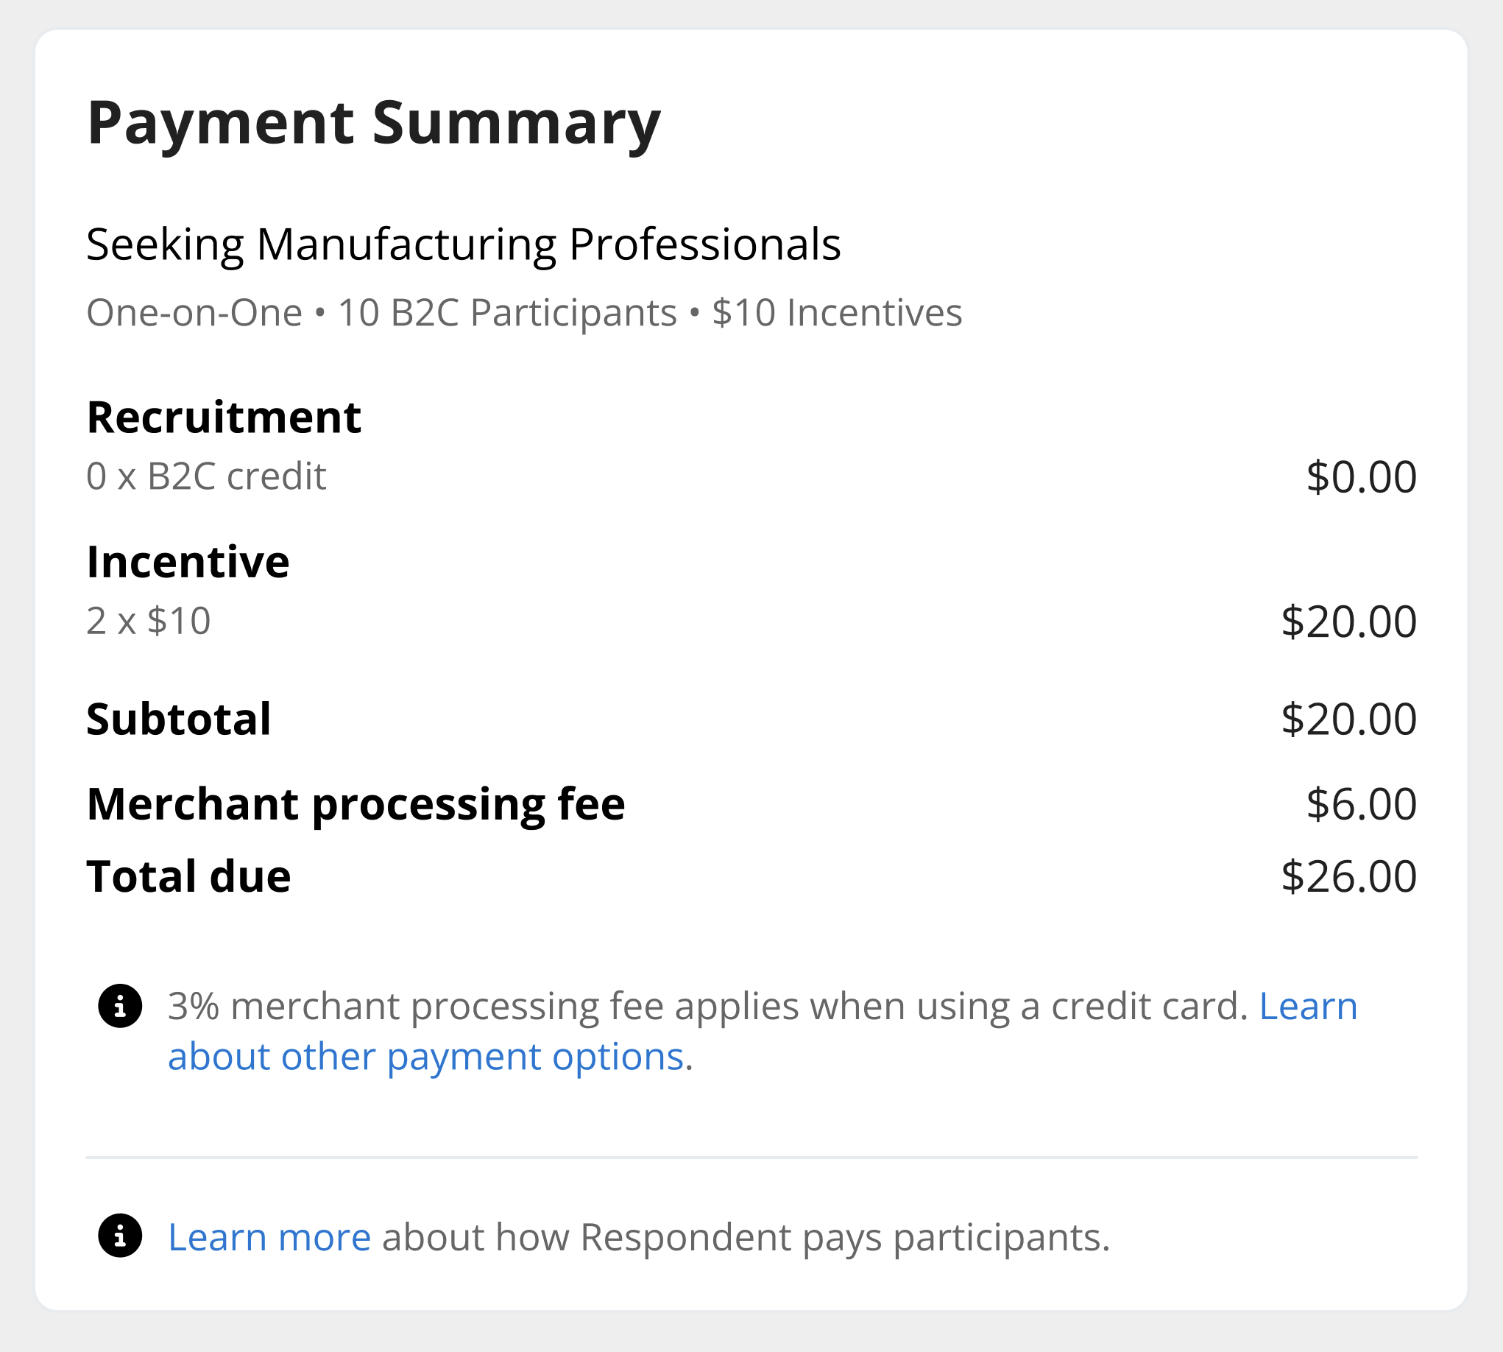The width and height of the screenshot is (1503, 1352).
Task: Click the Incentive section label
Action: click(x=188, y=562)
